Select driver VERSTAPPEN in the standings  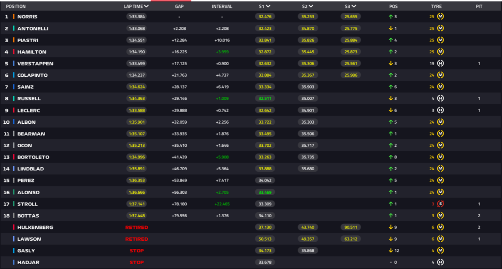[35, 64]
